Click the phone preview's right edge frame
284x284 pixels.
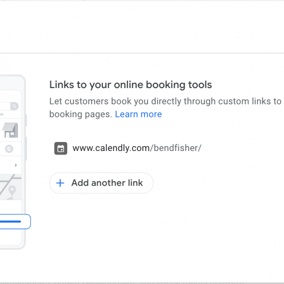(x=24, y=161)
